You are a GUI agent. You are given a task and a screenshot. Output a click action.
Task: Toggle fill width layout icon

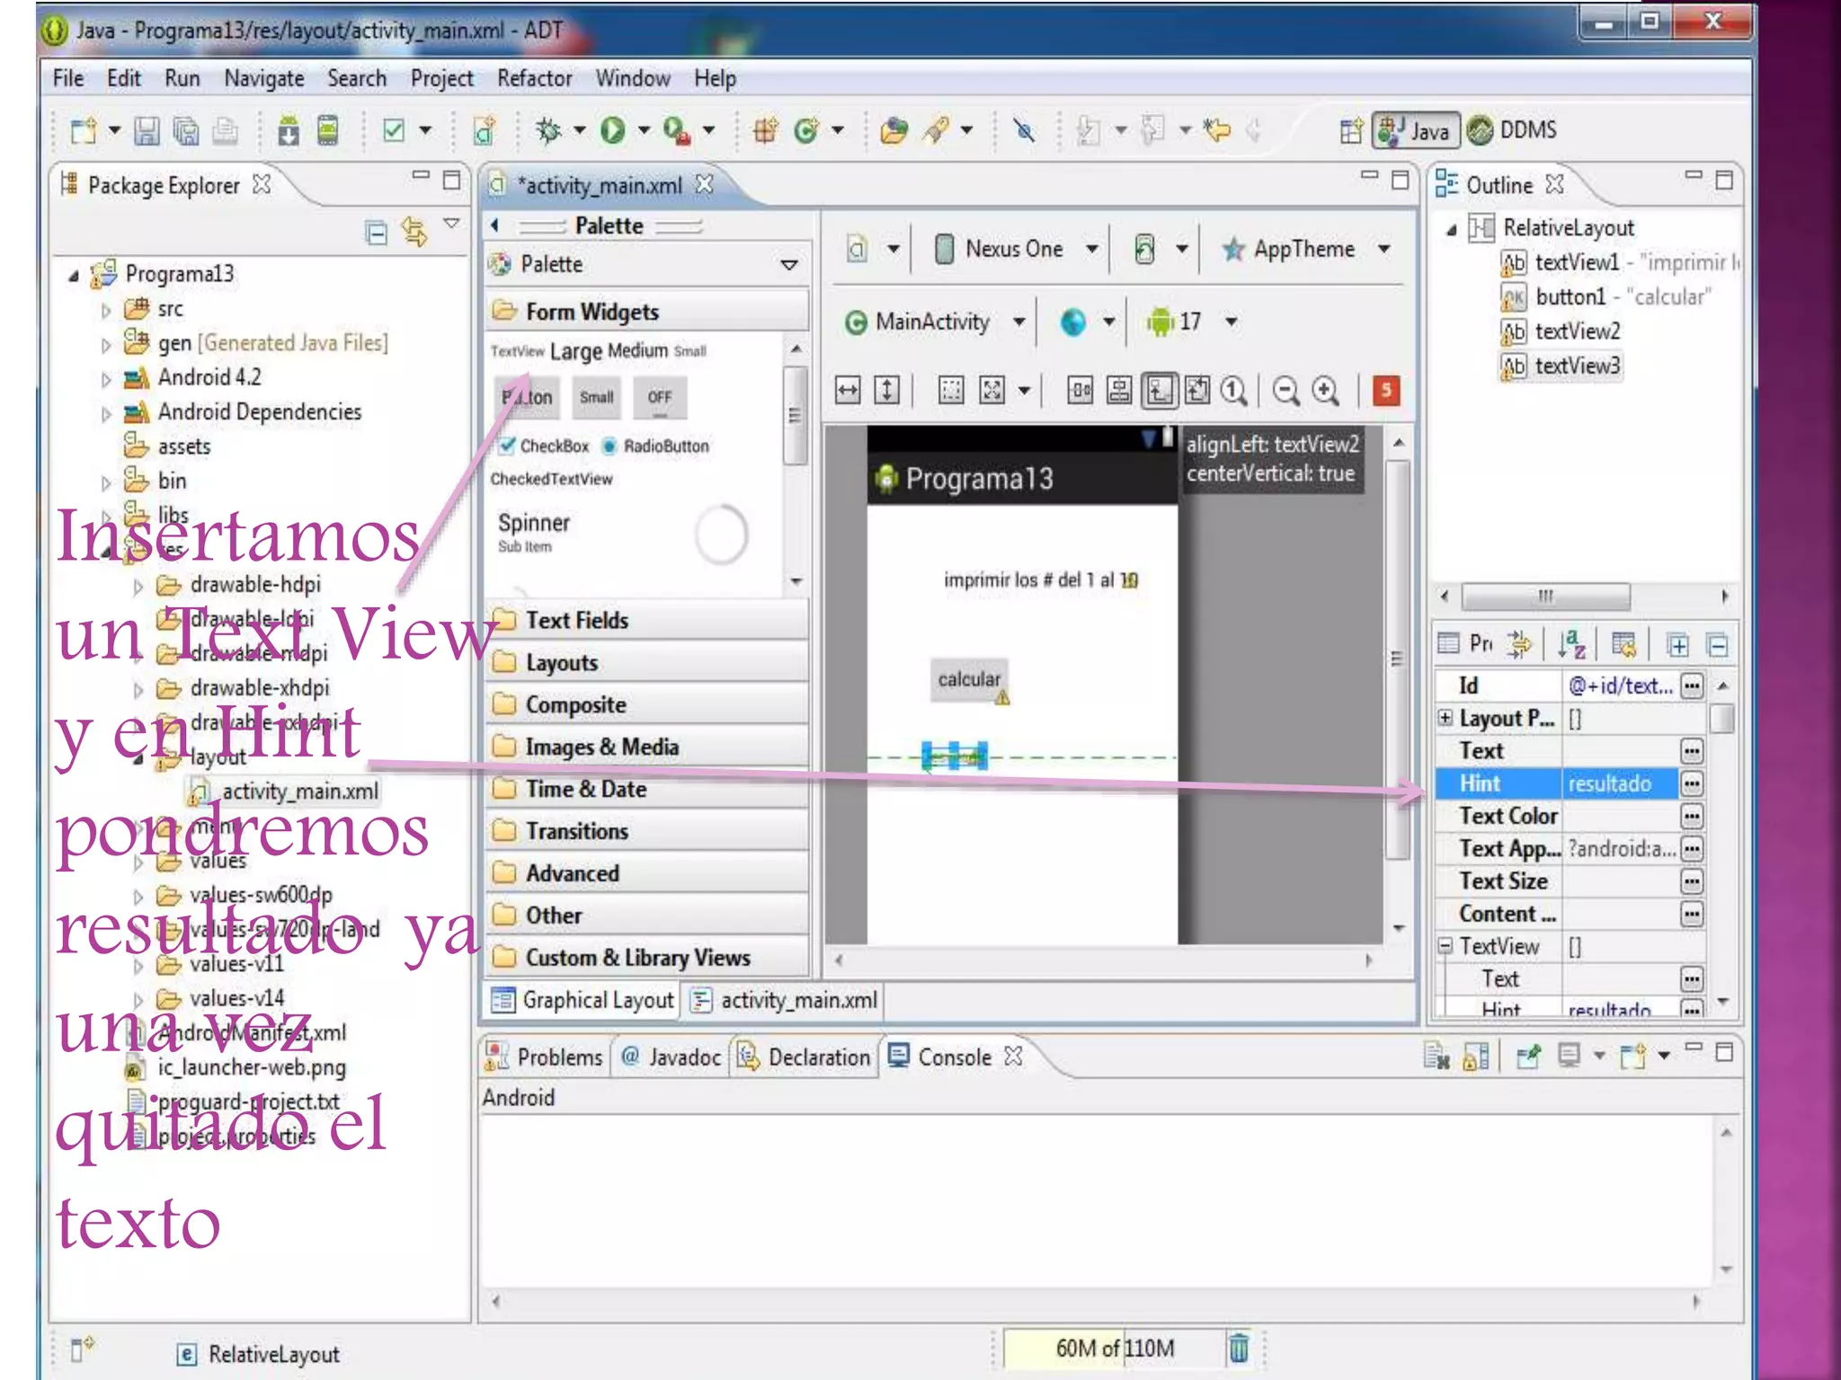click(x=848, y=390)
